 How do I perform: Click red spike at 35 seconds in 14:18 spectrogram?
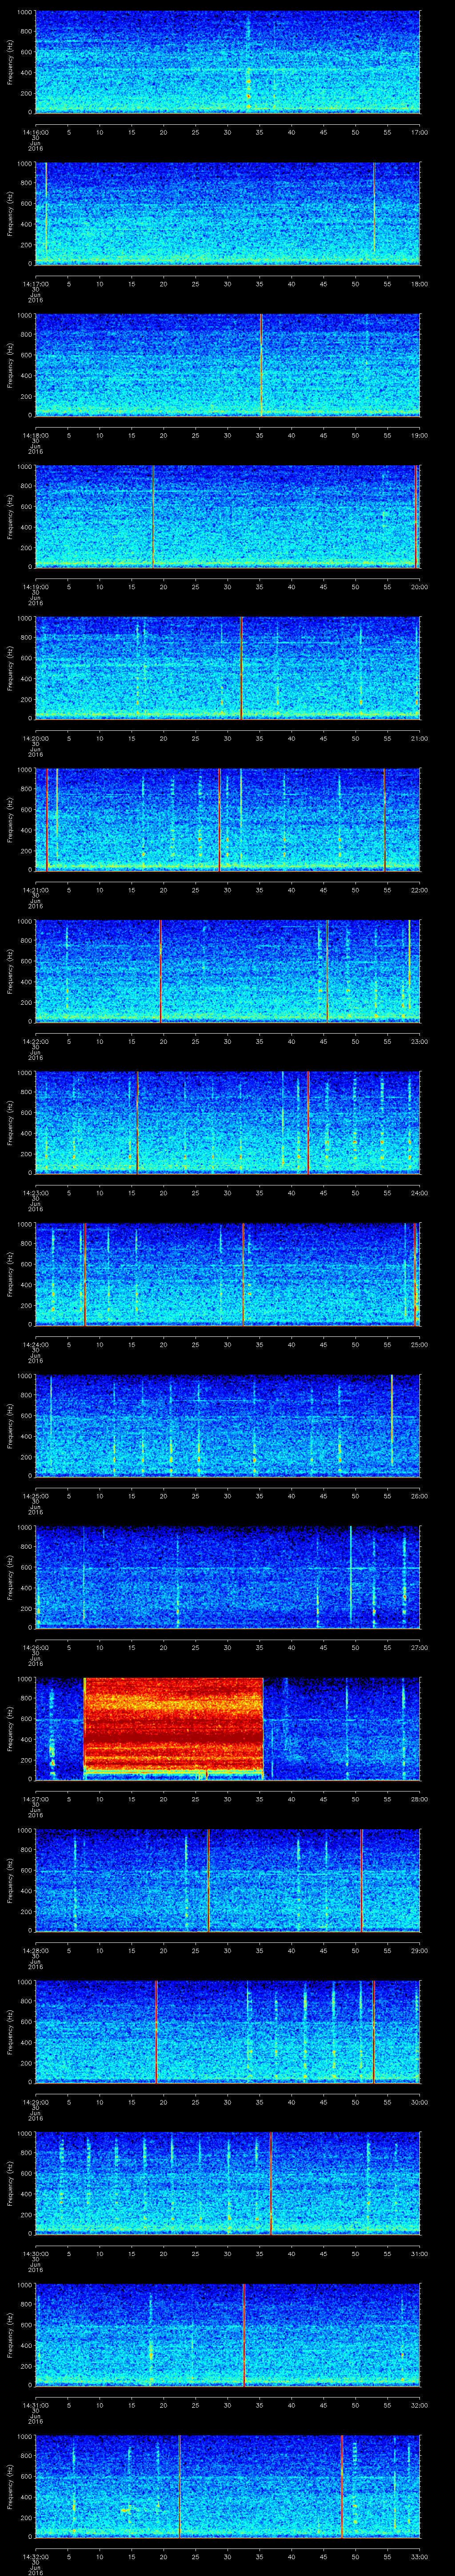click(261, 363)
